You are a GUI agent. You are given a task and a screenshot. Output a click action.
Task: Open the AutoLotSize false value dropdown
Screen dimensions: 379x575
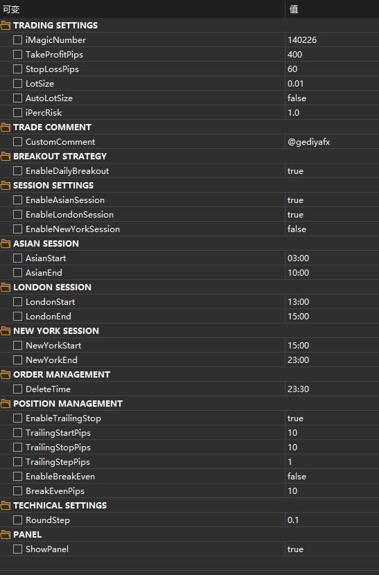(x=332, y=98)
